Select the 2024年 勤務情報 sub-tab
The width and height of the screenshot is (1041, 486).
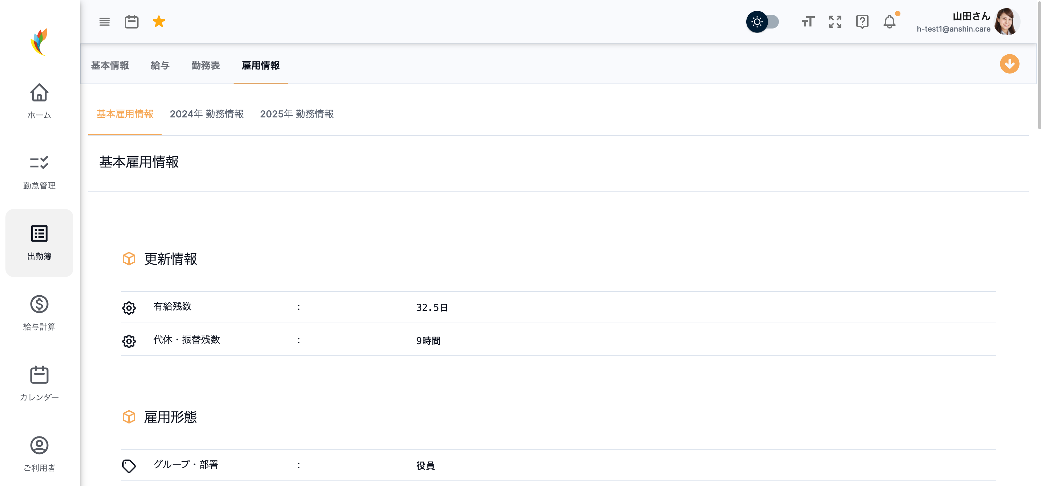tap(206, 114)
